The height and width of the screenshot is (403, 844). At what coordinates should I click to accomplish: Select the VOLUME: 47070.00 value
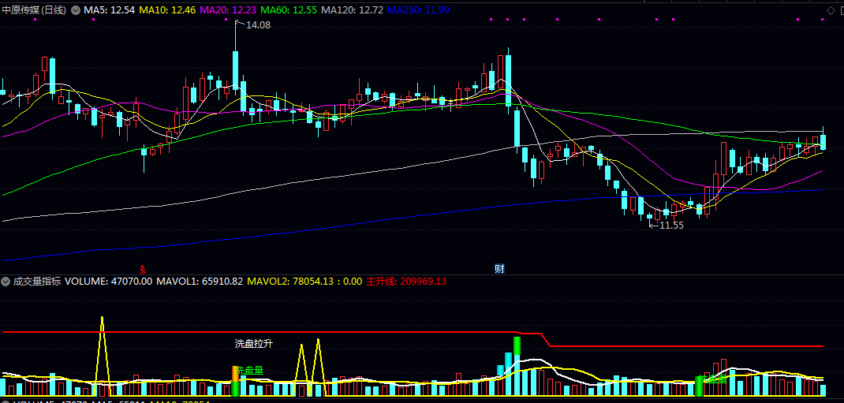coord(108,282)
